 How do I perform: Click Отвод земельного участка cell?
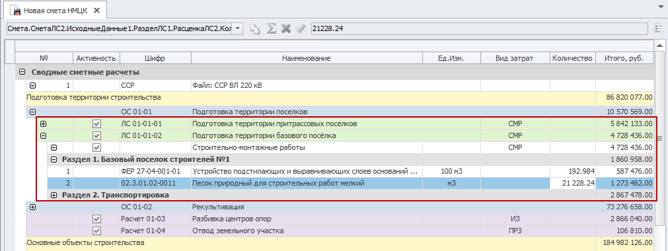[307, 231]
